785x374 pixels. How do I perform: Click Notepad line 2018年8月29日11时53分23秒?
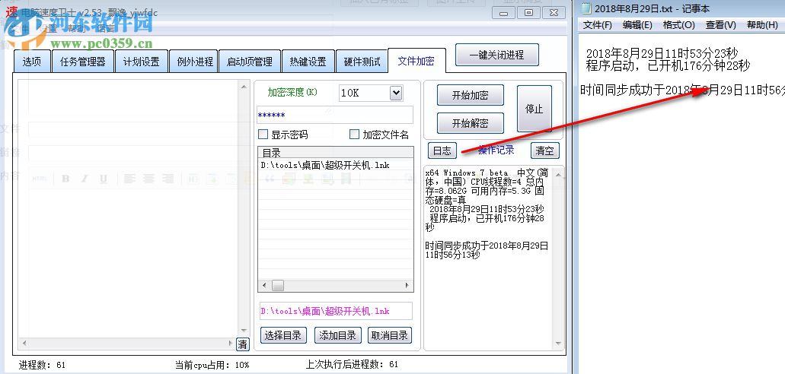662,53
